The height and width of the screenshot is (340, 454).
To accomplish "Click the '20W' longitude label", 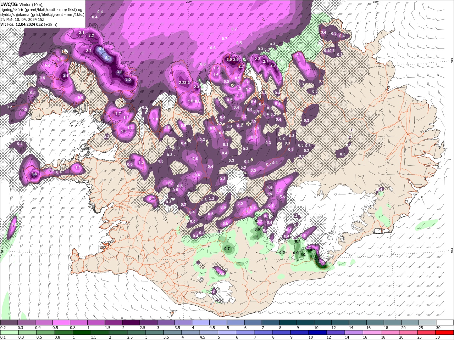I will pyautogui.click(x=189, y=2).
